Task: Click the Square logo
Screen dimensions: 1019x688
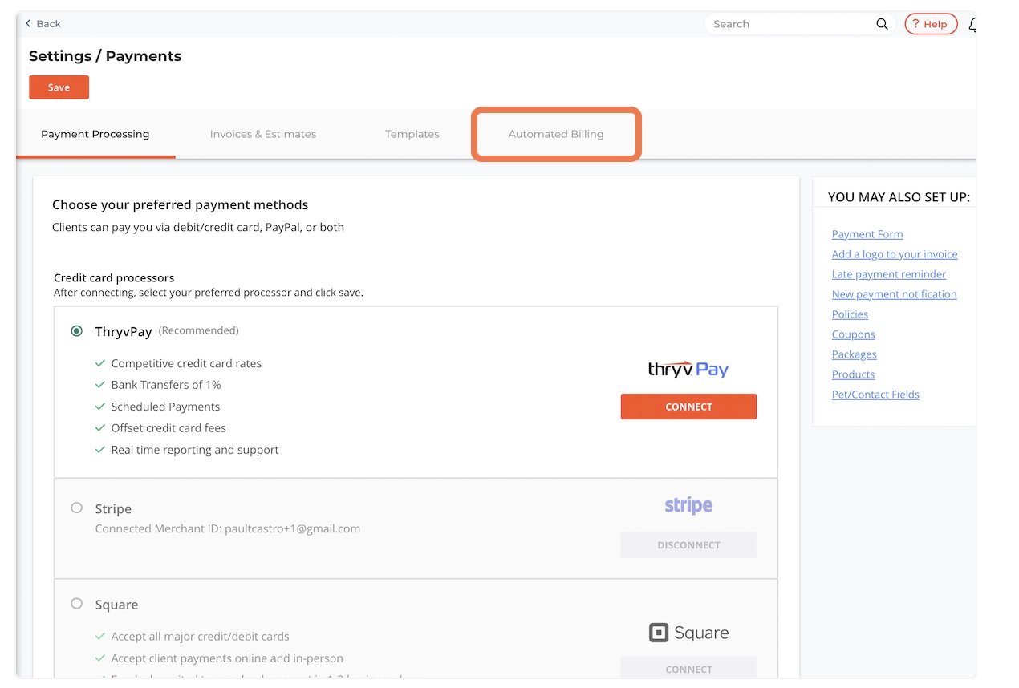Action: [x=688, y=633]
